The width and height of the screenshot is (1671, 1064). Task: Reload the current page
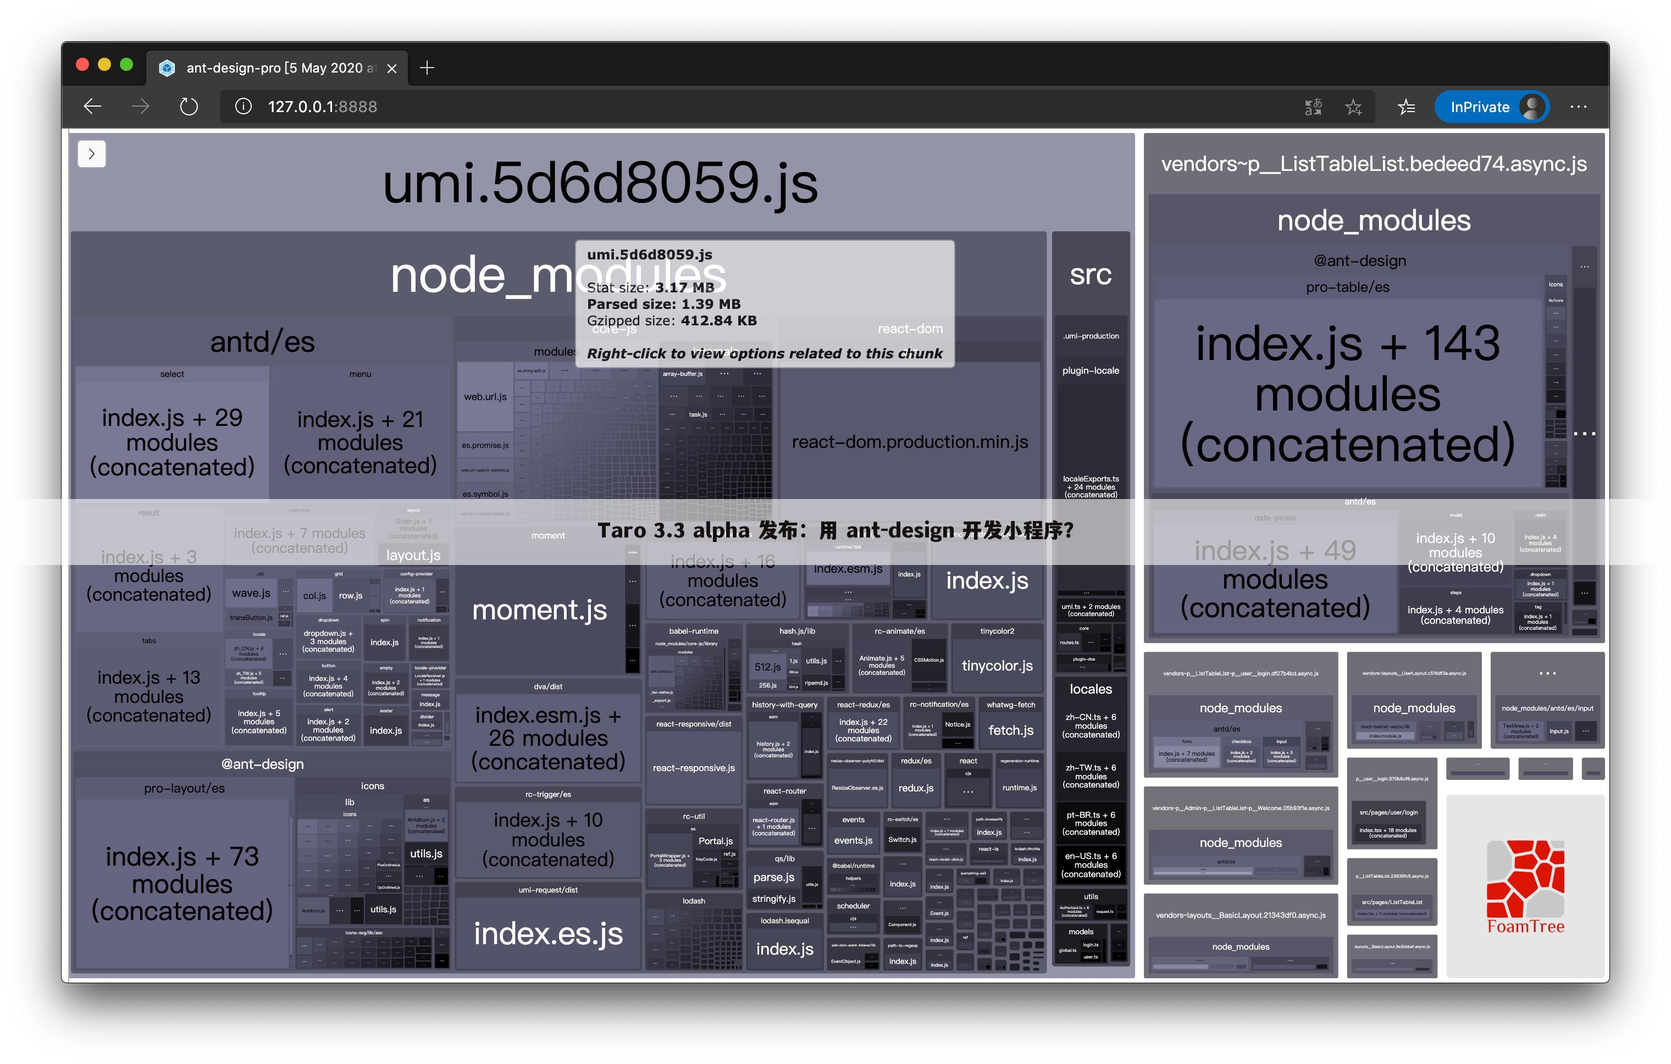(x=189, y=107)
